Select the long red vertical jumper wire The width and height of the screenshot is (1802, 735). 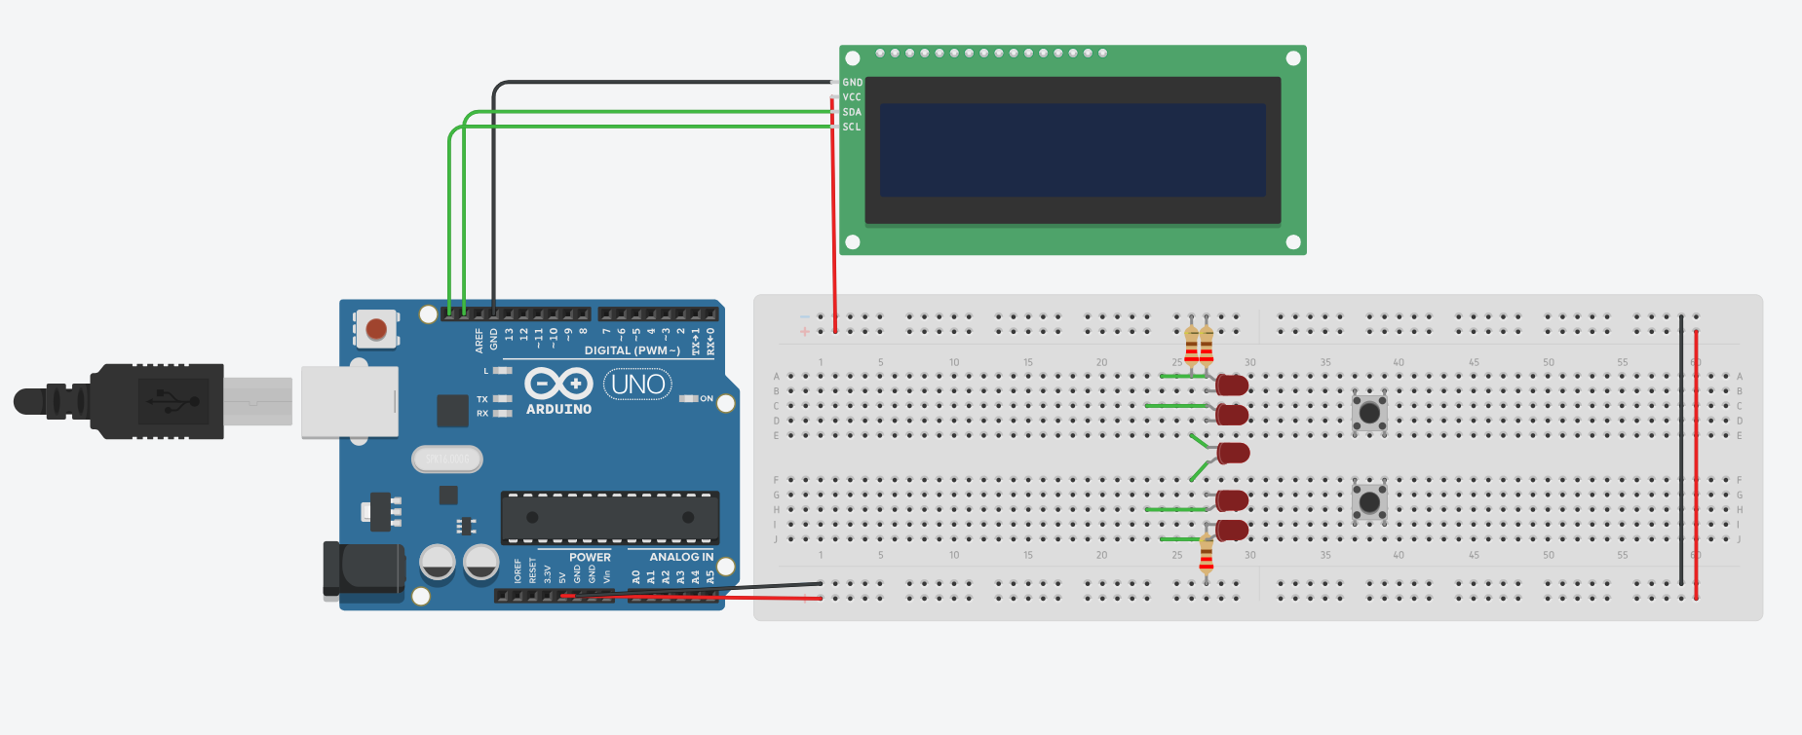[1696, 464]
